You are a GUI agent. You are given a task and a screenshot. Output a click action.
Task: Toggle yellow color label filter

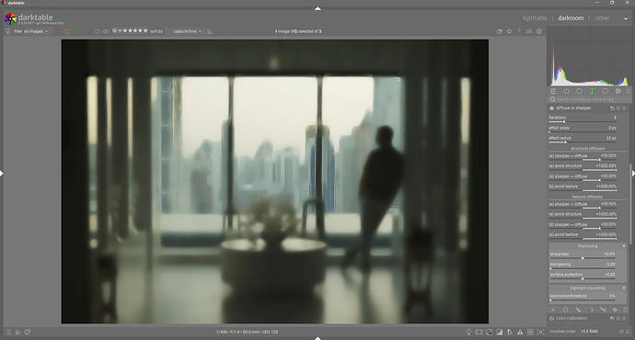click(67, 31)
